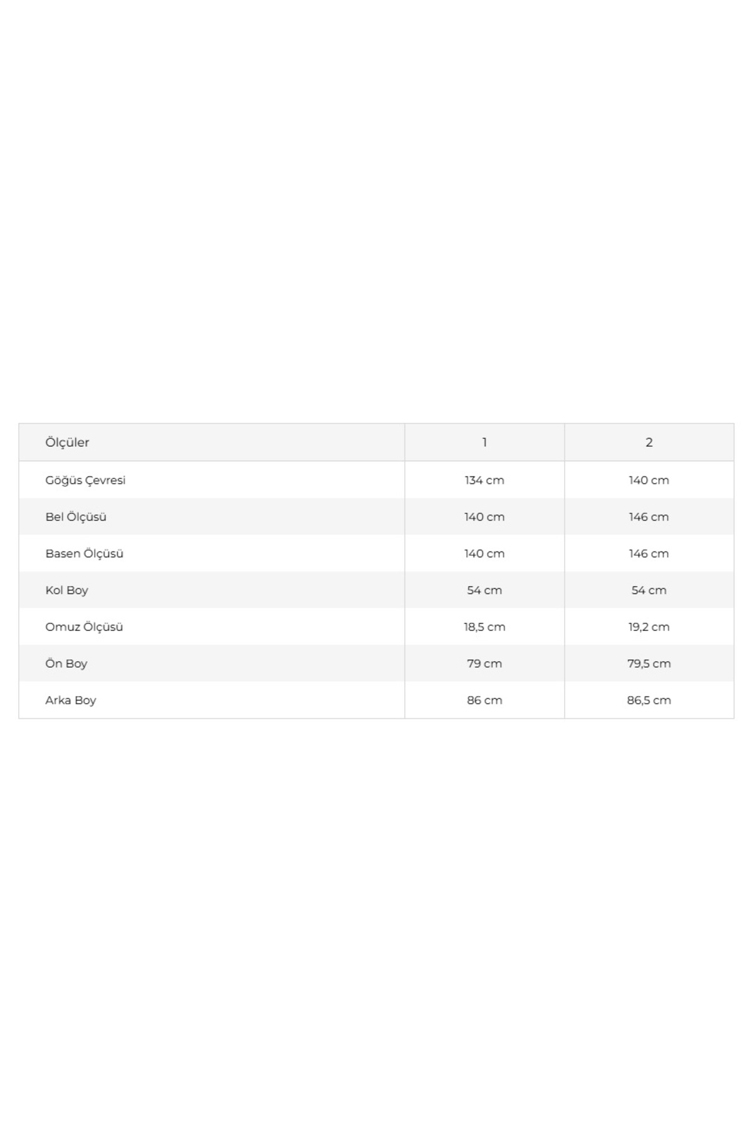Click the Ölçüler column header
The image size is (752, 1128).
[x=67, y=442]
